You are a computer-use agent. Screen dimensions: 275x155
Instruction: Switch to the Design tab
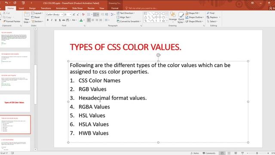click(x=32, y=8)
